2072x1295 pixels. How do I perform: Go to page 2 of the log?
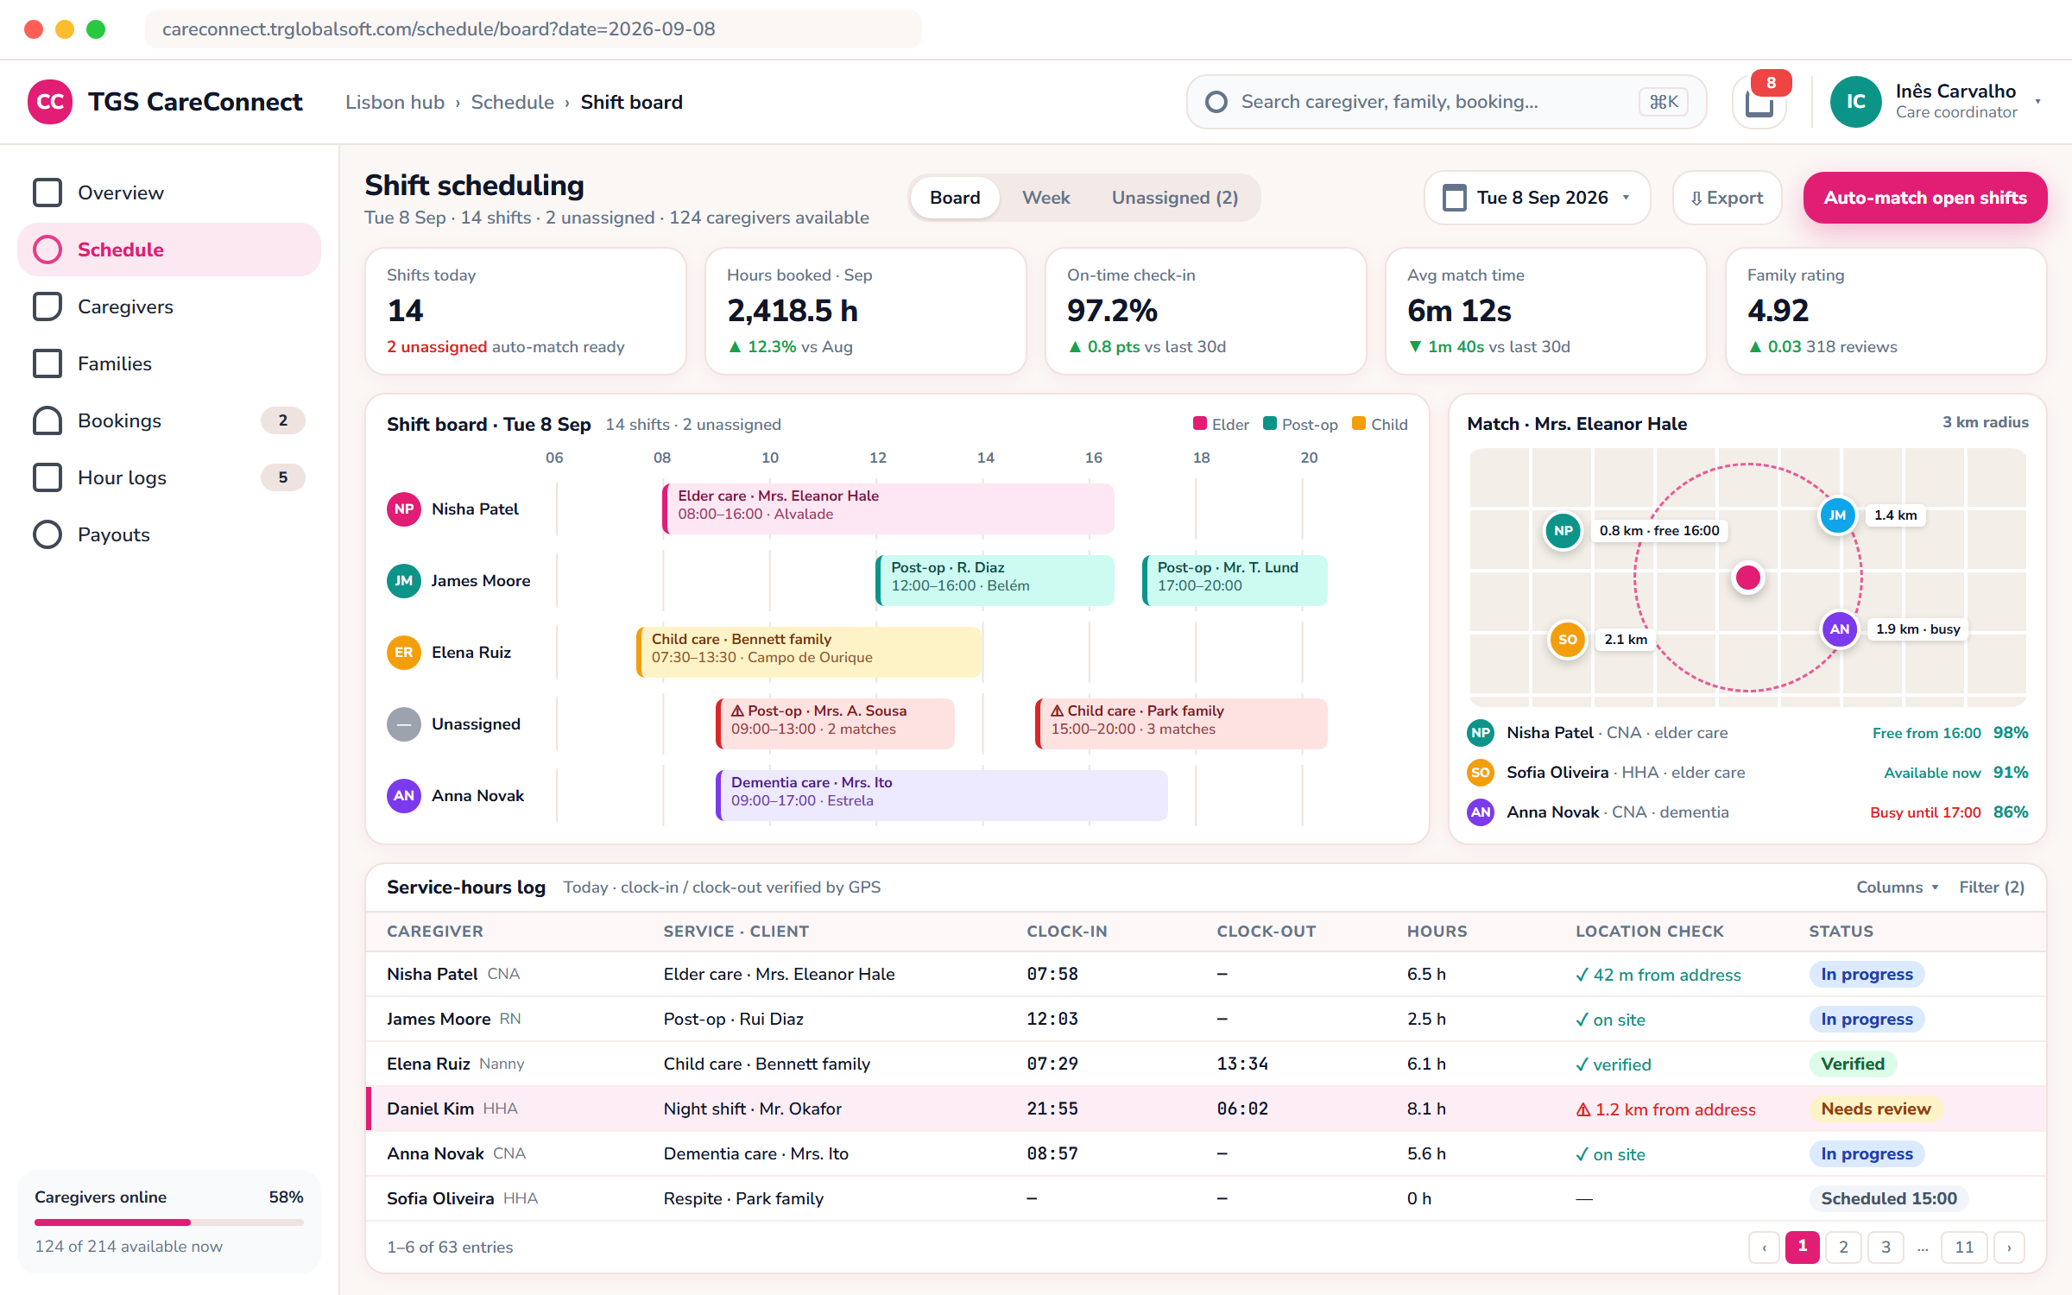(1843, 1247)
